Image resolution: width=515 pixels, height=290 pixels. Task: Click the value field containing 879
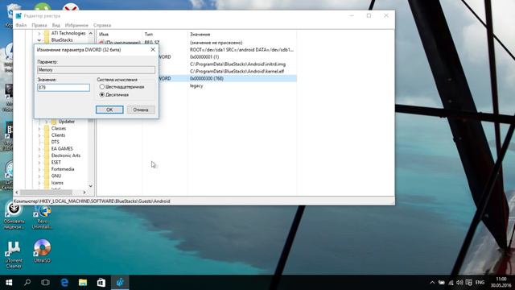pyautogui.click(x=64, y=88)
